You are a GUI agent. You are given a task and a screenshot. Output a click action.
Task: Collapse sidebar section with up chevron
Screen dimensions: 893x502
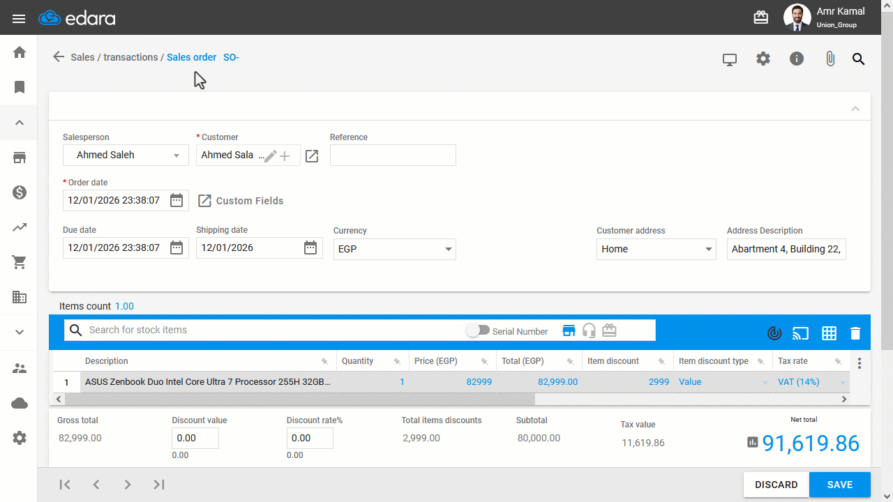pos(20,123)
